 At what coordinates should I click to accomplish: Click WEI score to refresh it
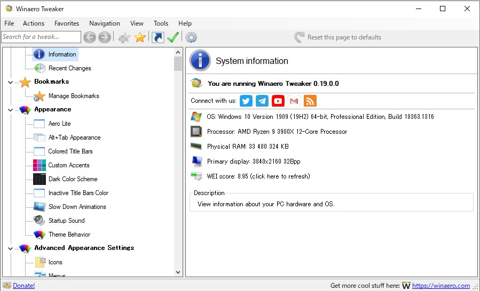[258, 176]
